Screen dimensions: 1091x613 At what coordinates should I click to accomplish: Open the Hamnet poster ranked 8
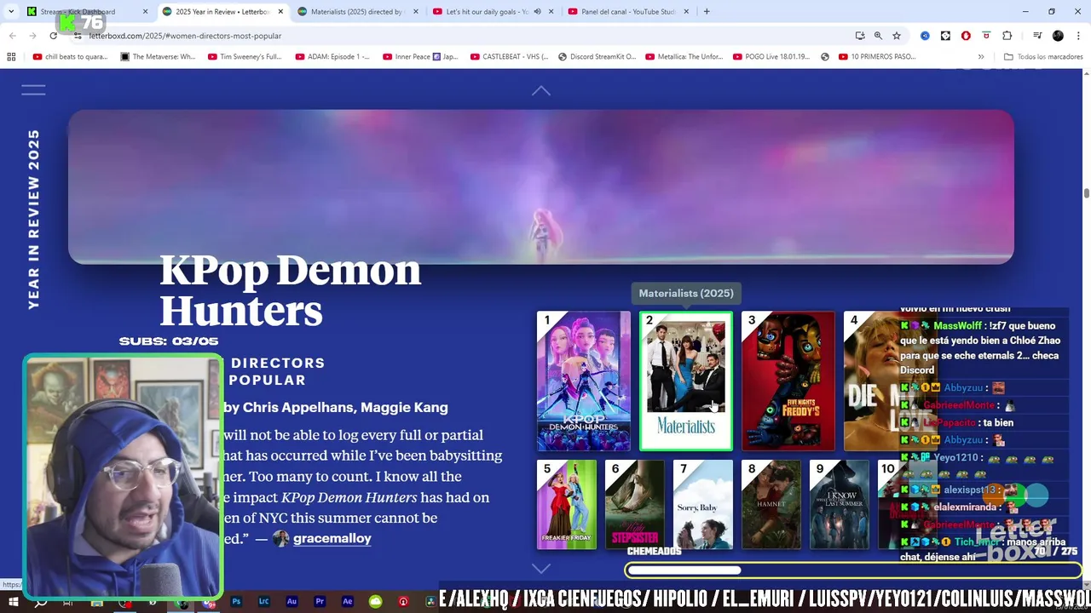tap(771, 505)
